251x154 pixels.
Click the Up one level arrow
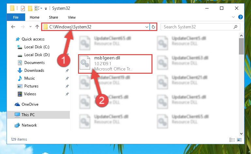click(x=37, y=27)
